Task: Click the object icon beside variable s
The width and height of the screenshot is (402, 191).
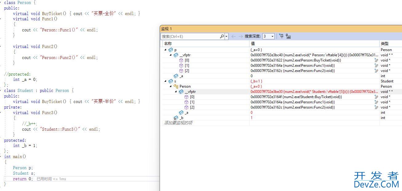Action: coord(171,81)
